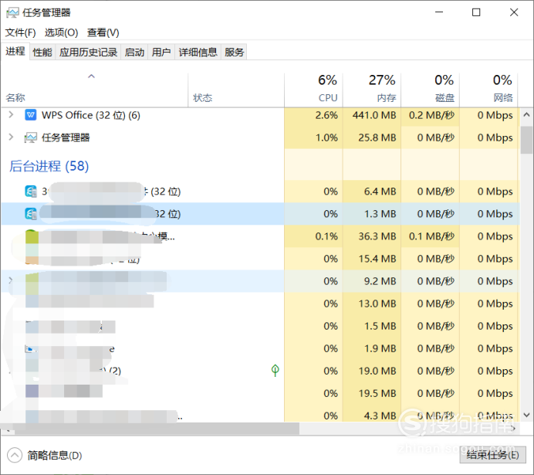Click the 2.6% CPU cell

[x=313, y=115]
